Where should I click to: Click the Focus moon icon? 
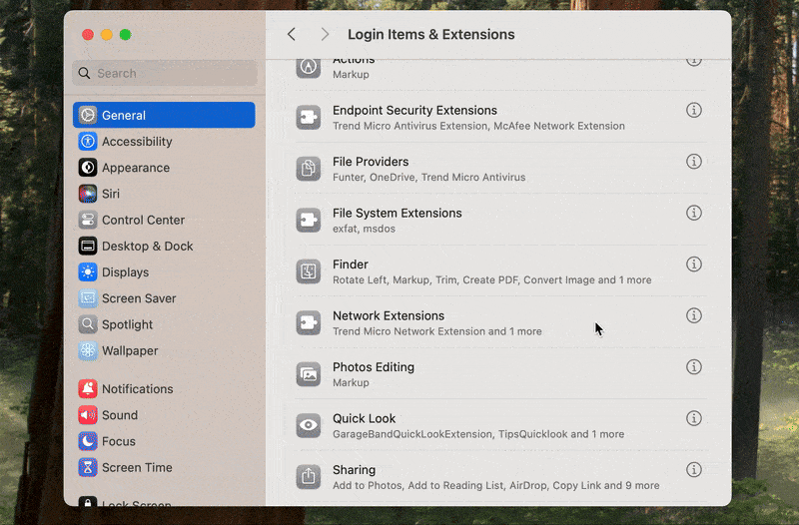[88, 441]
